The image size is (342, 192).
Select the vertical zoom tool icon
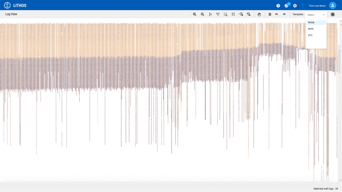pyautogui.click(x=210, y=14)
